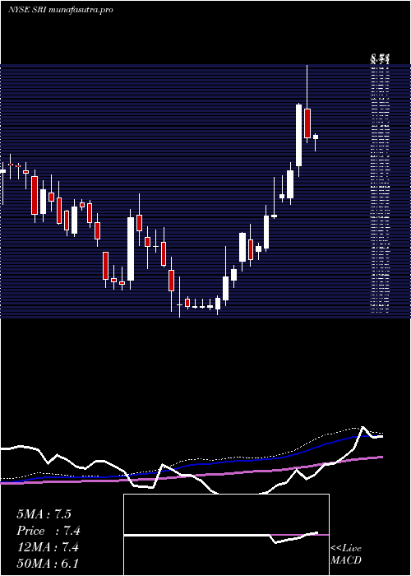Click the '12MA : 7.4' label

point(48,547)
